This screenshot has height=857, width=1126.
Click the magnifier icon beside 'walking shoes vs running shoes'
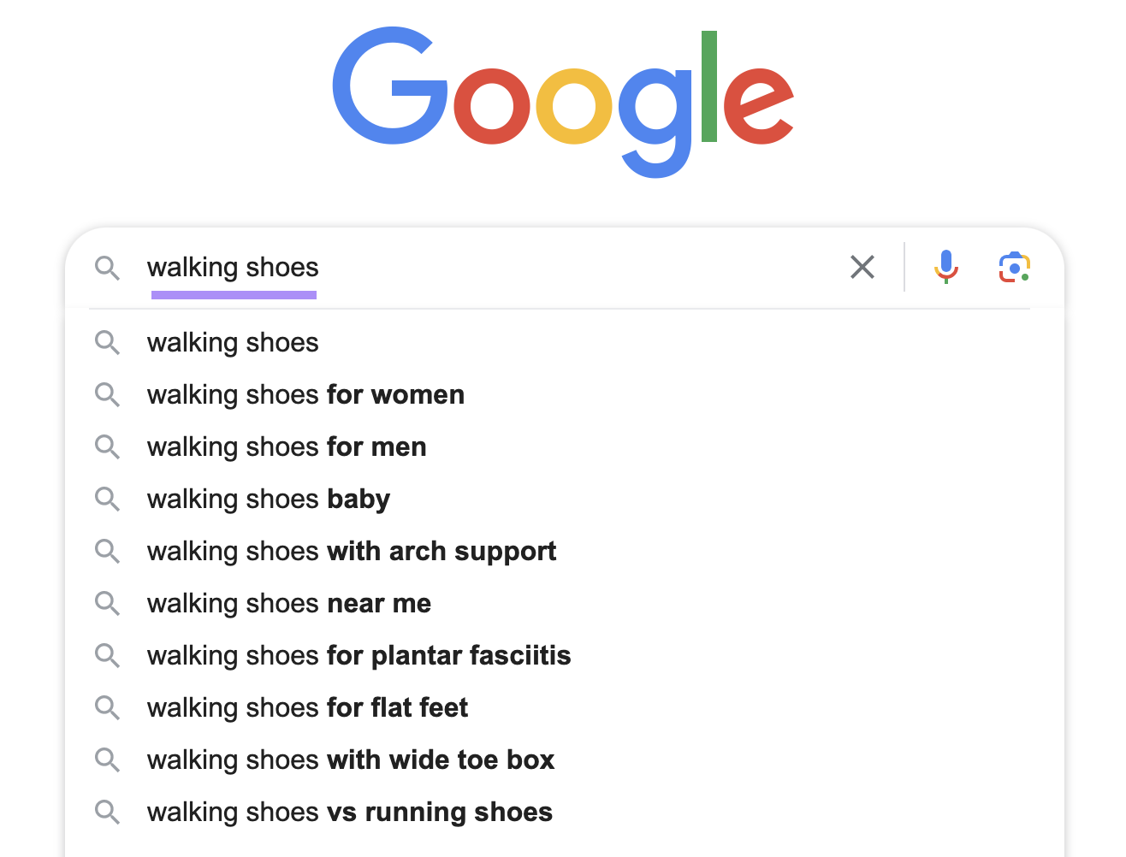[108, 812]
